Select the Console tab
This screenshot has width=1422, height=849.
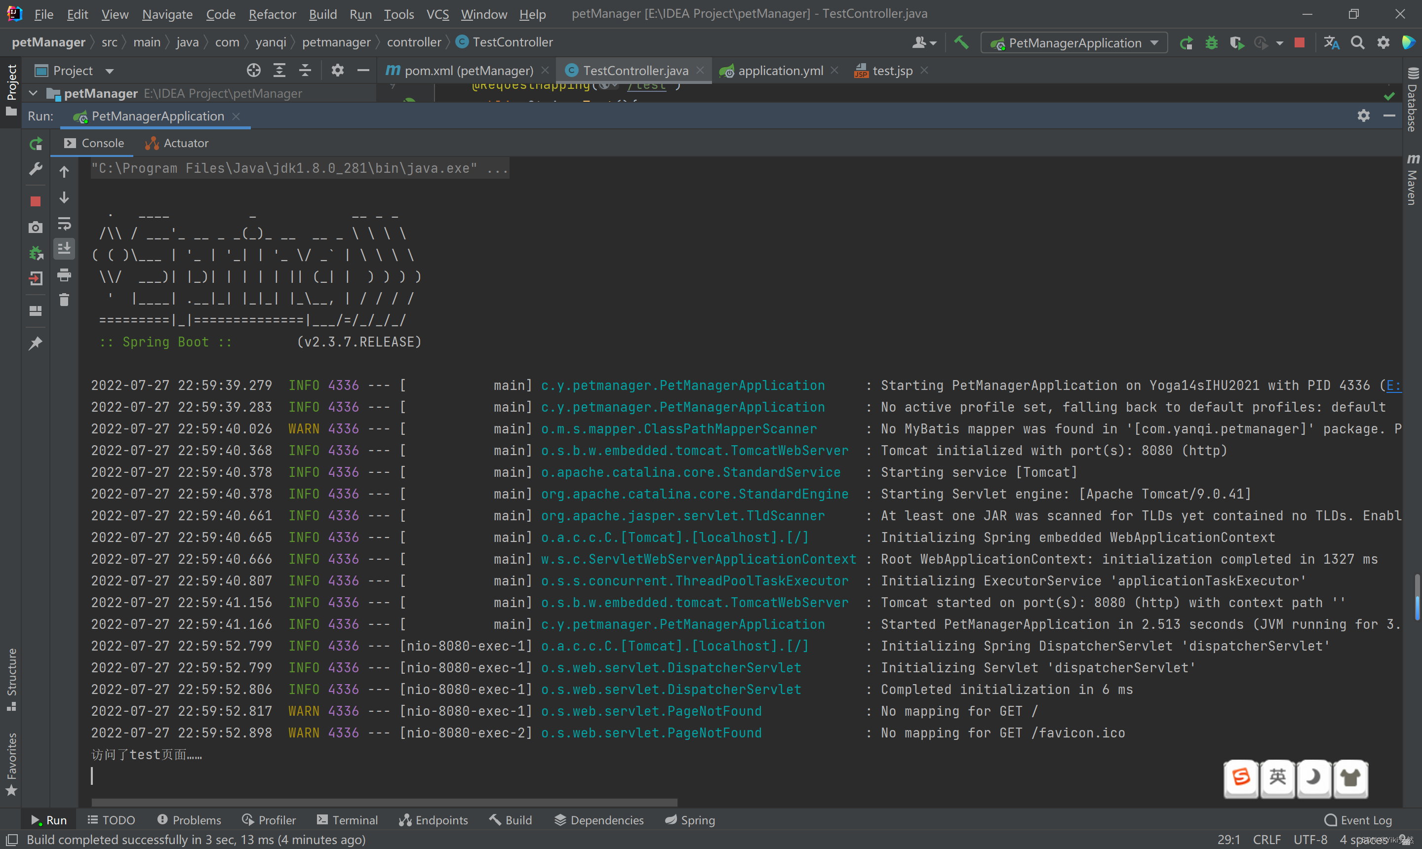[x=94, y=143]
